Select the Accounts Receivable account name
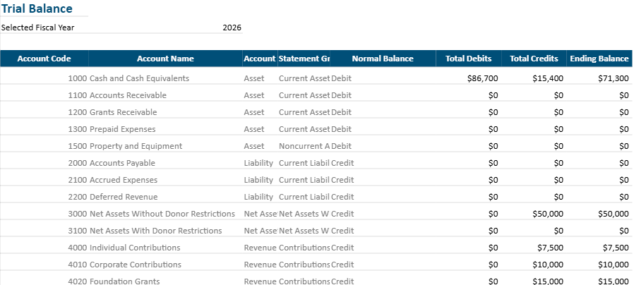Viewport: 634px width, 285px height. (x=128, y=95)
